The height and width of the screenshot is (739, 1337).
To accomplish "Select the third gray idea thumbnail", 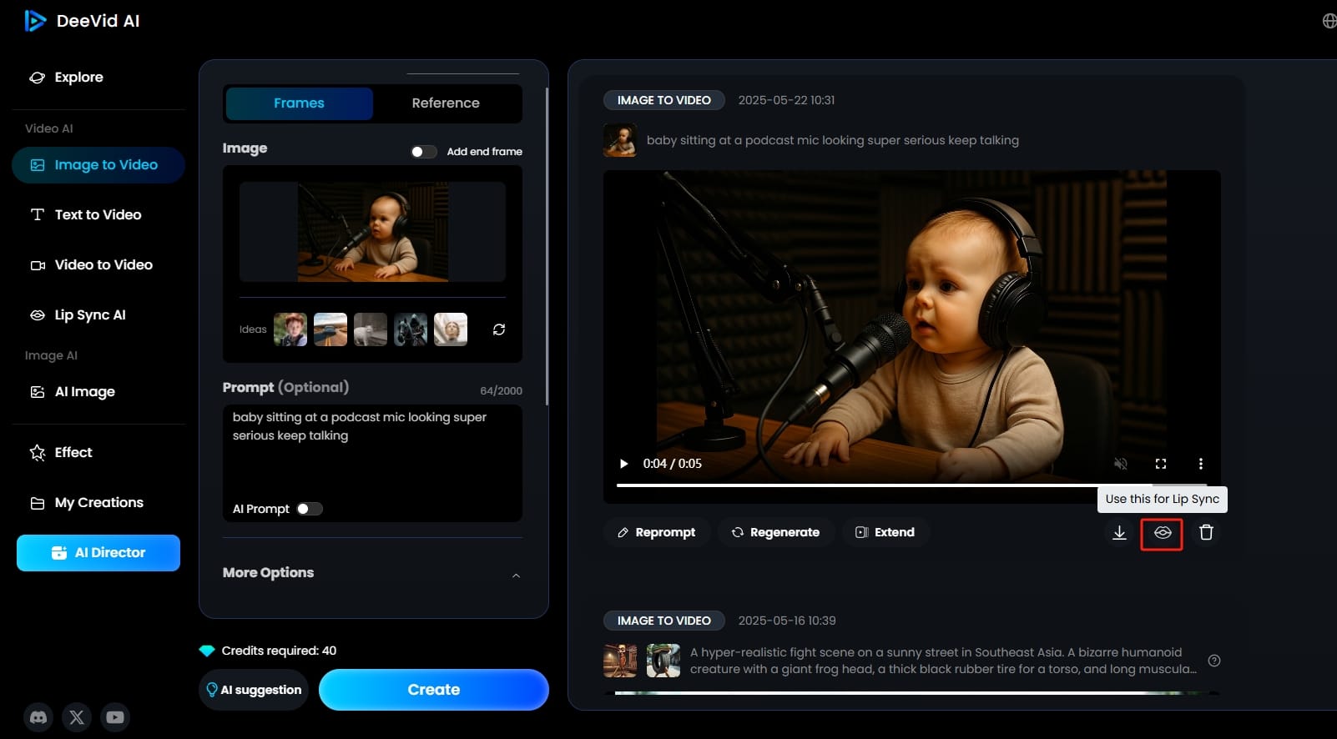I will 371,329.
